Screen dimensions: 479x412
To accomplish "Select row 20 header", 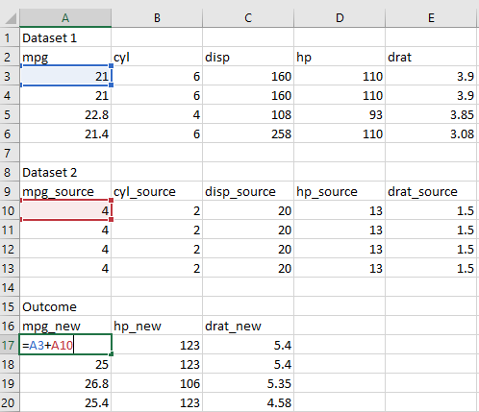I will (x=10, y=402).
